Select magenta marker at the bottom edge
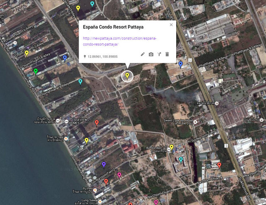 point(156,202)
